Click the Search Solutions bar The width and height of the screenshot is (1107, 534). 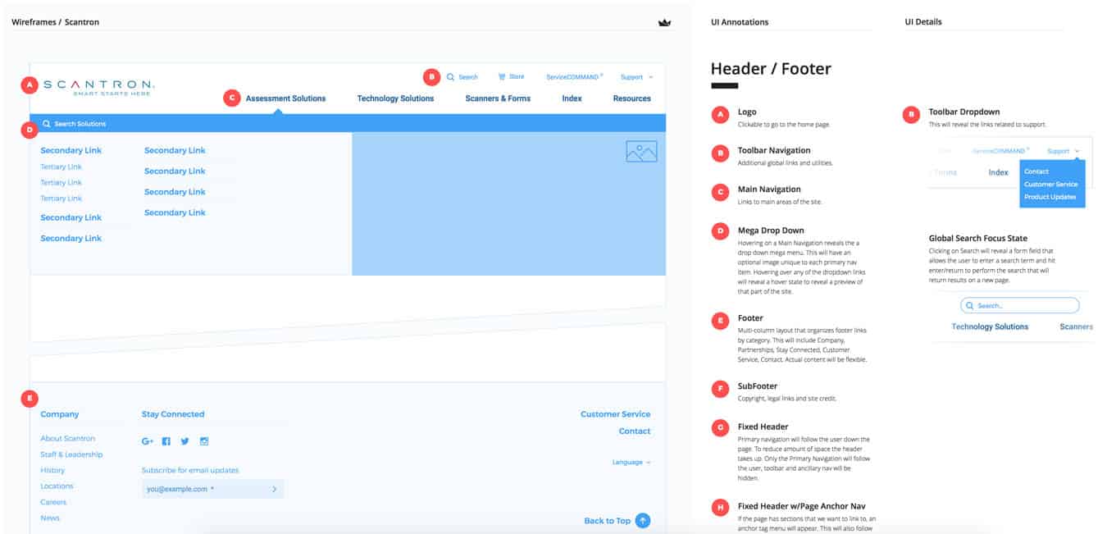348,123
